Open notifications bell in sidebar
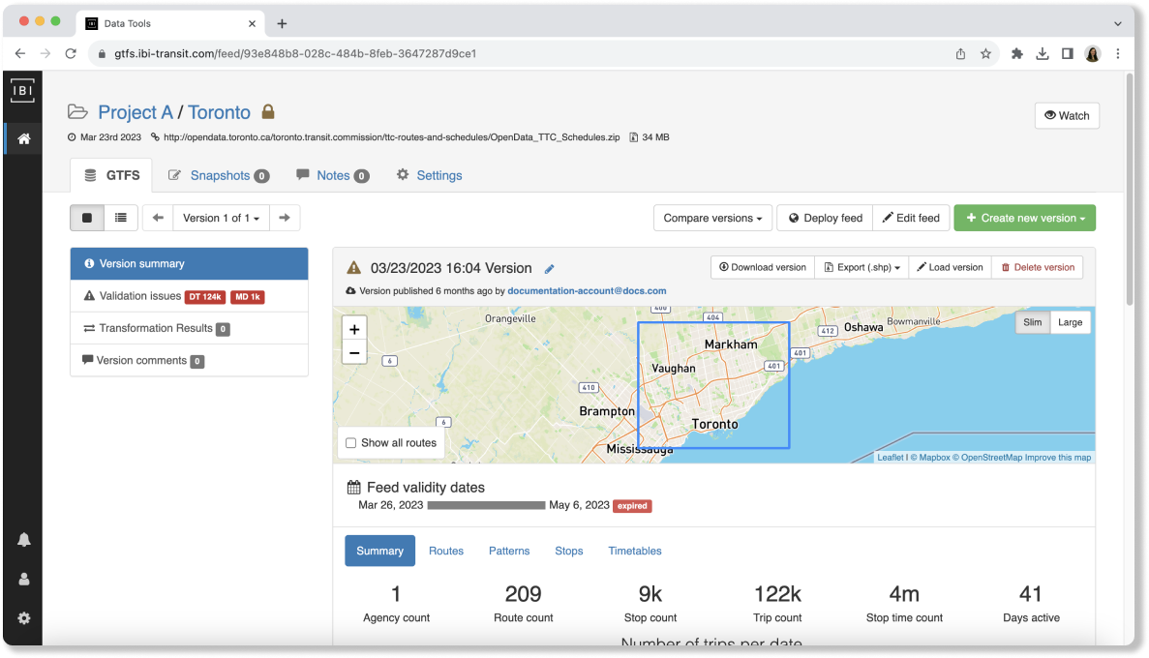This screenshot has width=1149, height=658. [x=23, y=540]
